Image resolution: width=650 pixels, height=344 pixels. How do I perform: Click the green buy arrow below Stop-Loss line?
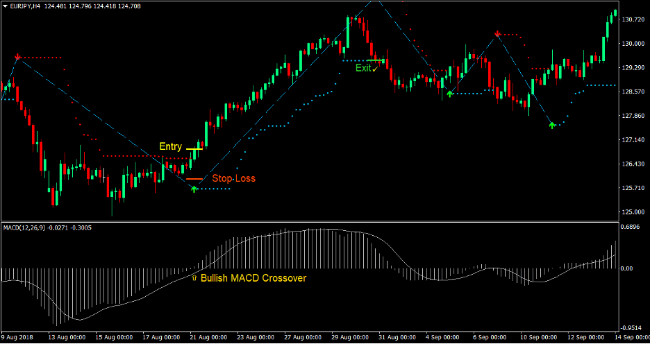194,188
